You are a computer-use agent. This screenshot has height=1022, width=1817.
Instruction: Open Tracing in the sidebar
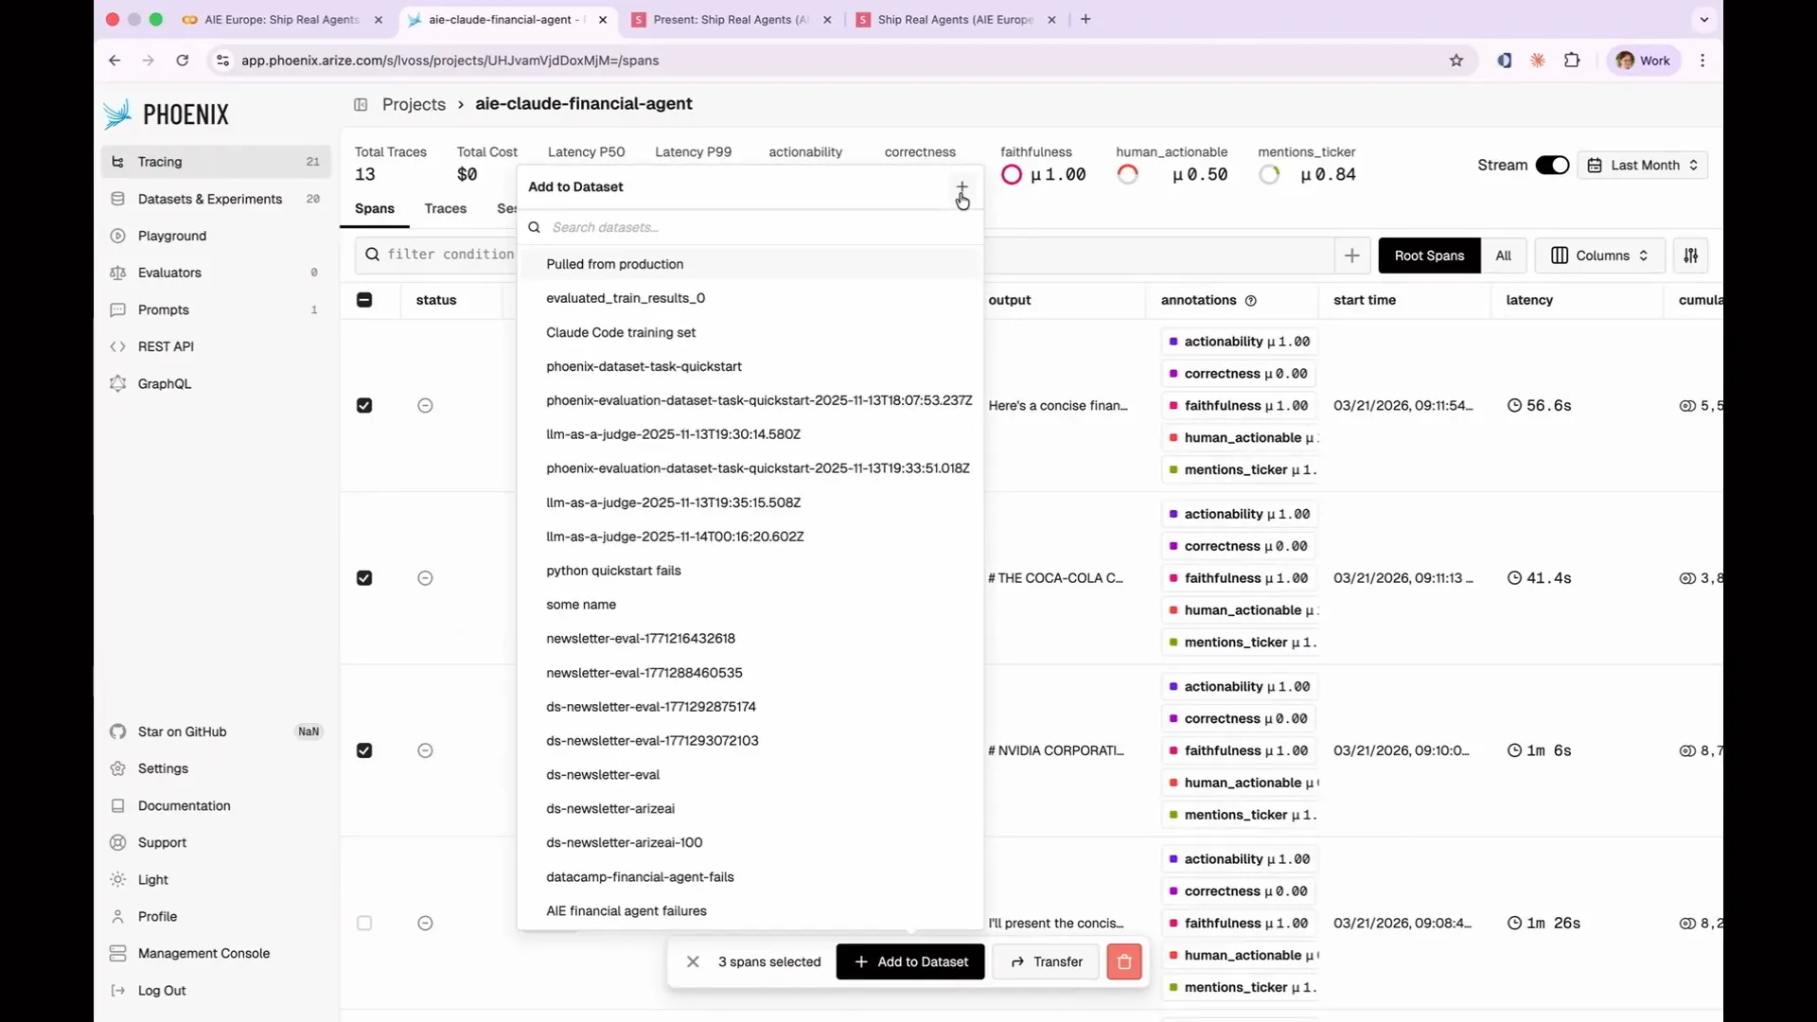pos(216,162)
